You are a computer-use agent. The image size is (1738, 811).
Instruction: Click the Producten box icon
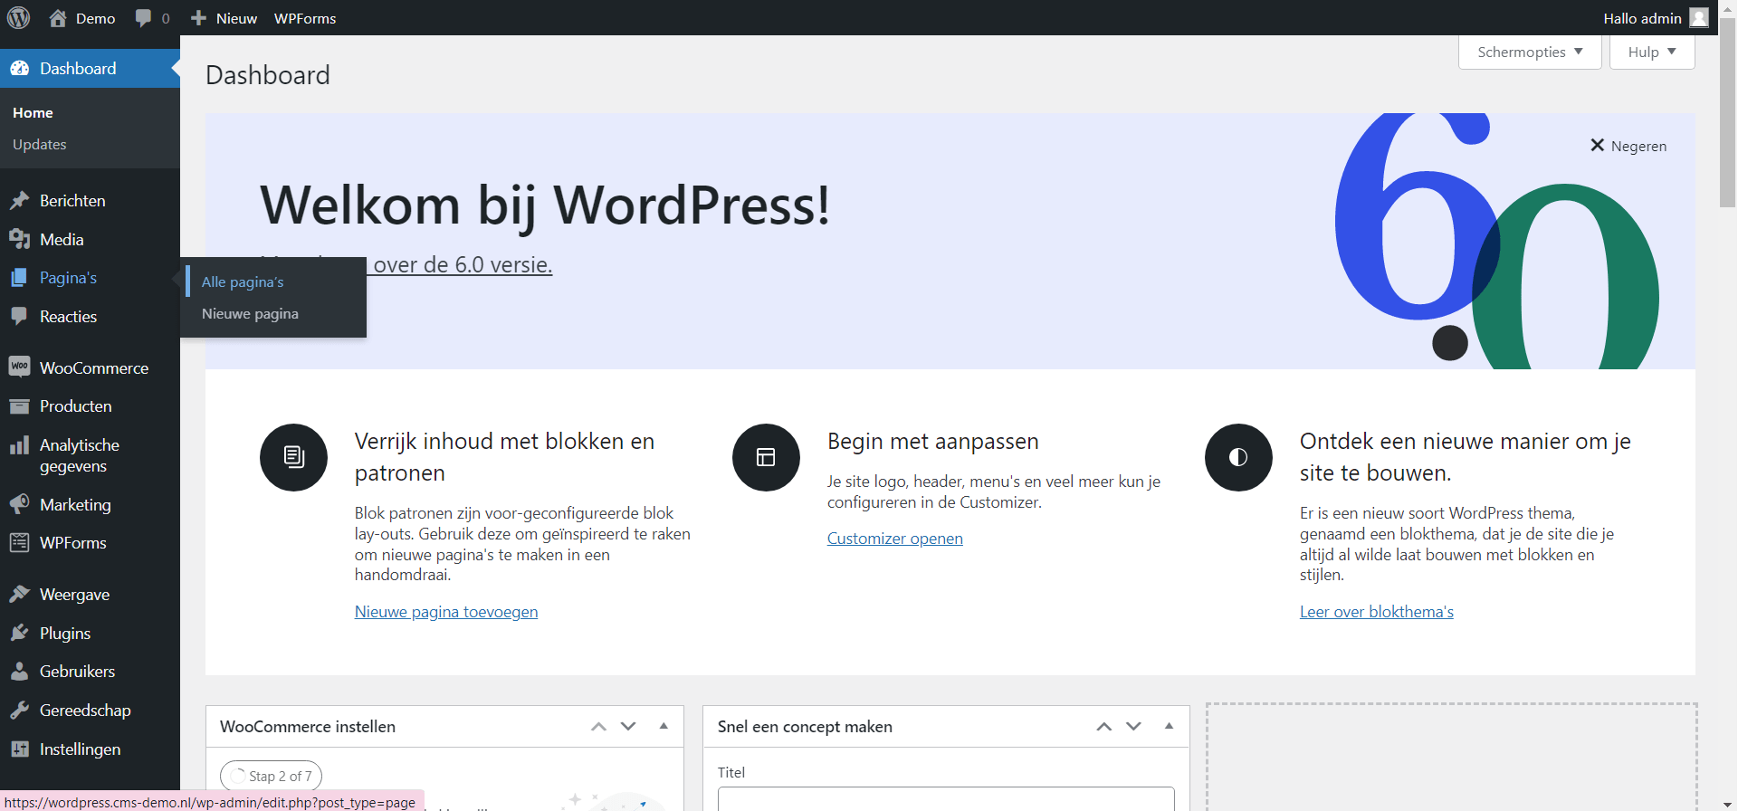(x=20, y=406)
